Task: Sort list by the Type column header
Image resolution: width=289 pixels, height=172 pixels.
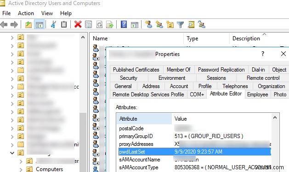Action: pyautogui.click(x=207, y=39)
